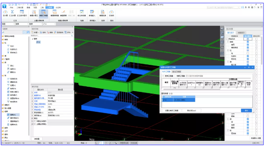Expand row 11 钢筋业务属性 in properties
Image resolution: width=265 pixels, height=146 pixels.
[x=35, y=121]
